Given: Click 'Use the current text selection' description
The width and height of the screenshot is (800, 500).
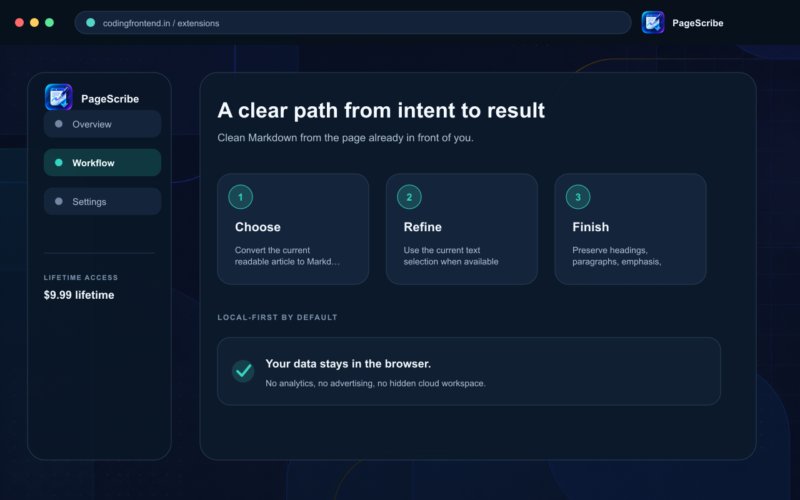Looking at the screenshot, I should (451, 256).
